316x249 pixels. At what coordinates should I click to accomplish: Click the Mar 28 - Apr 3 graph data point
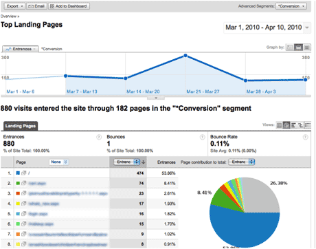pos(245,80)
